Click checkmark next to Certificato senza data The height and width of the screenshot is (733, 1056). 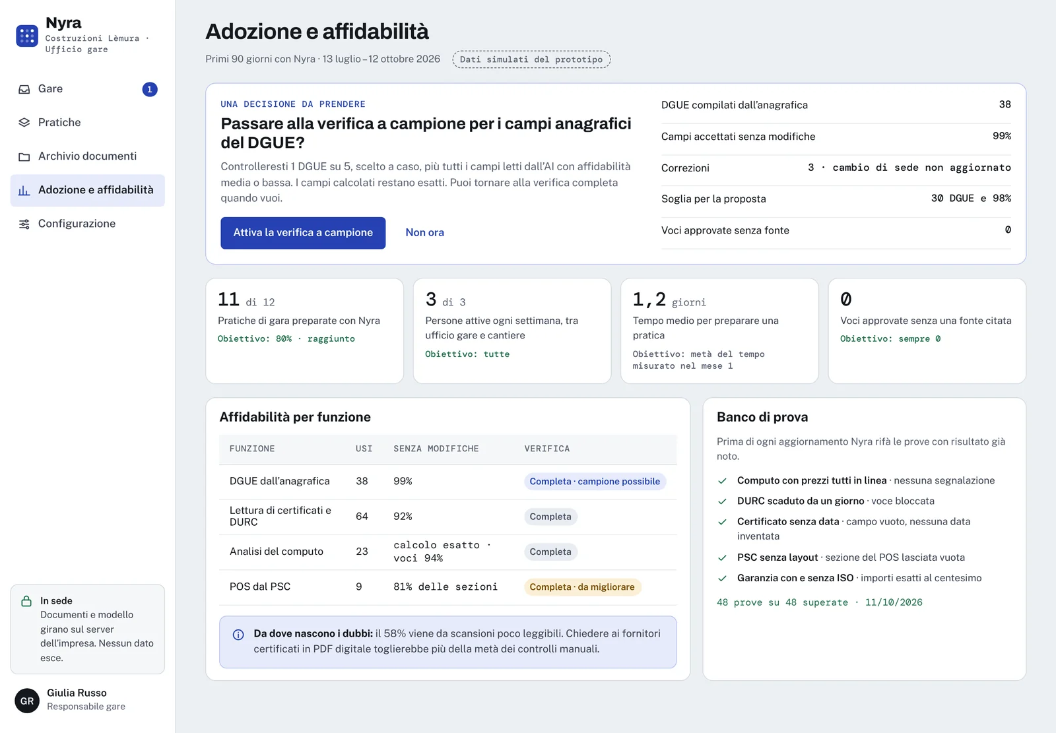pos(723,522)
